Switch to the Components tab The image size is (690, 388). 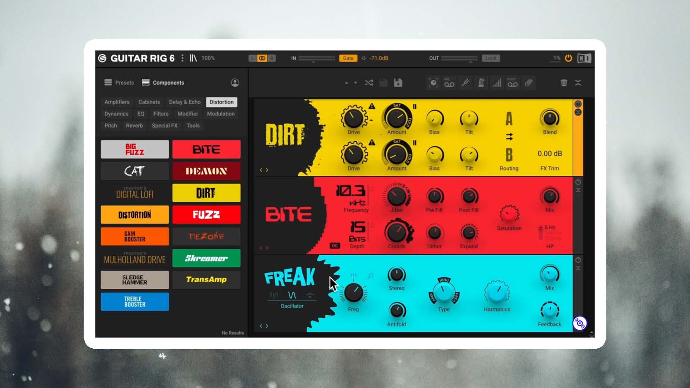click(x=163, y=83)
